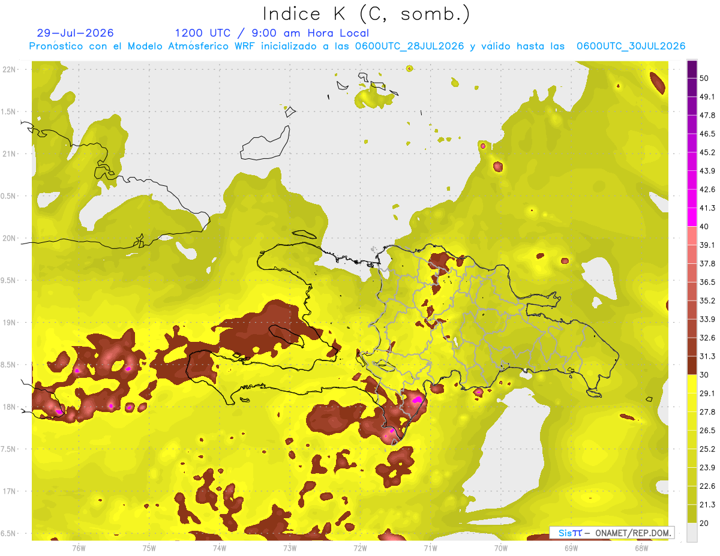The image size is (720, 556).
Task: Click the color scale value "39.1"
Action: pyautogui.click(x=707, y=245)
